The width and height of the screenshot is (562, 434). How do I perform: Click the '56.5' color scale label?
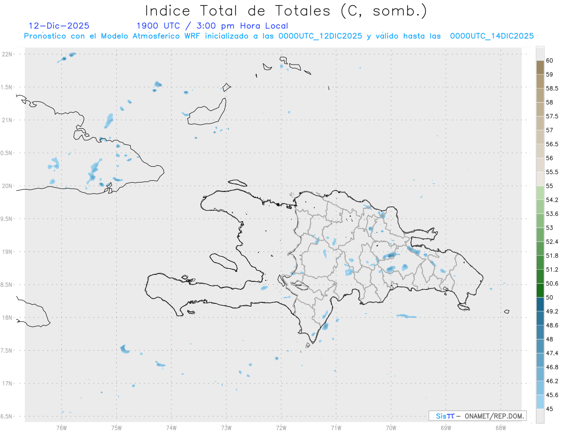(x=552, y=144)
